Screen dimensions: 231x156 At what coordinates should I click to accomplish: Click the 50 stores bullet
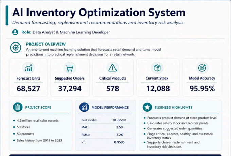point(23,127)
